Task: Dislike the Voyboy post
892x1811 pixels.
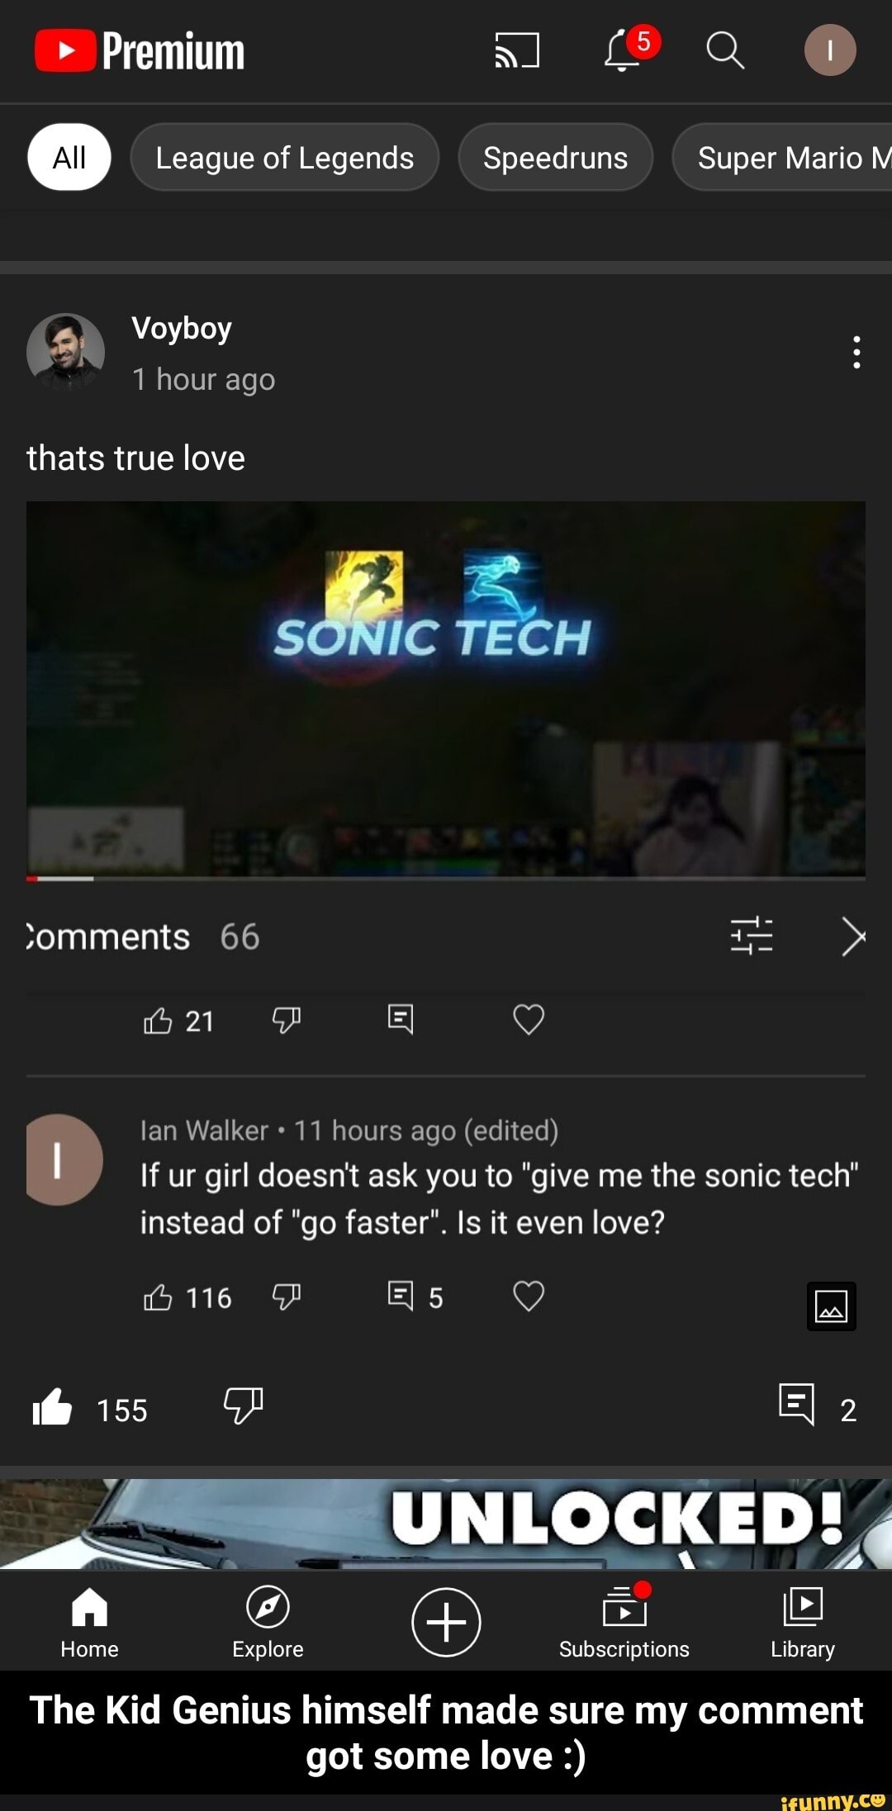Action: [x=243, y=1406]
